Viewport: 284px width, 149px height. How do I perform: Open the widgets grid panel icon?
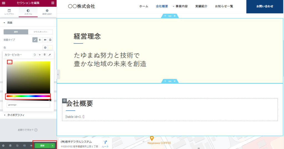[53, 3]
